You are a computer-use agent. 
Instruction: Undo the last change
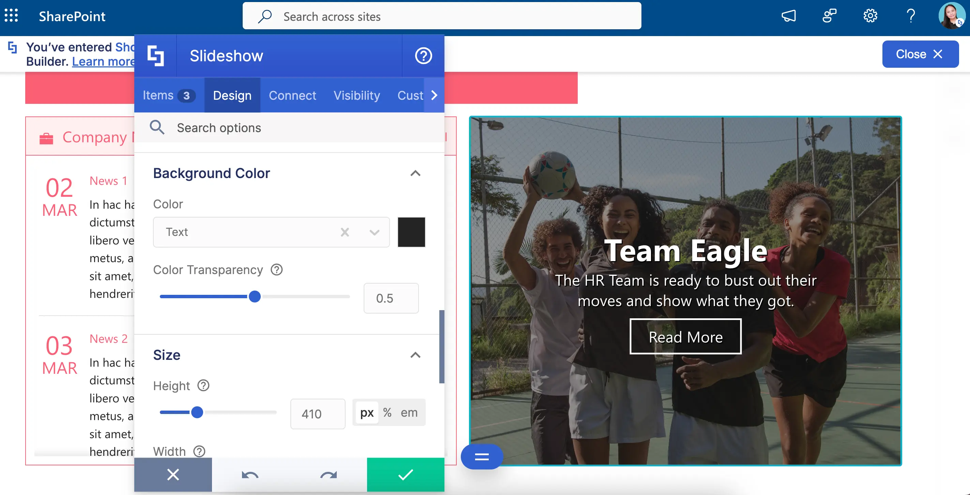tap(250, 475)
